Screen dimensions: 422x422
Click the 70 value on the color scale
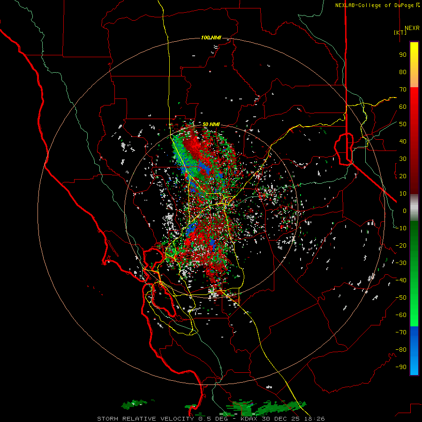(403, 90)
